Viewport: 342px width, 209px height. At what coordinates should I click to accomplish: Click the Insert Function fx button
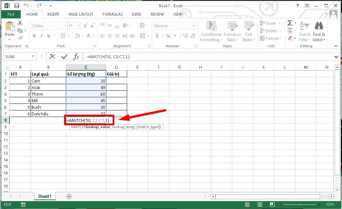(76, 57)
